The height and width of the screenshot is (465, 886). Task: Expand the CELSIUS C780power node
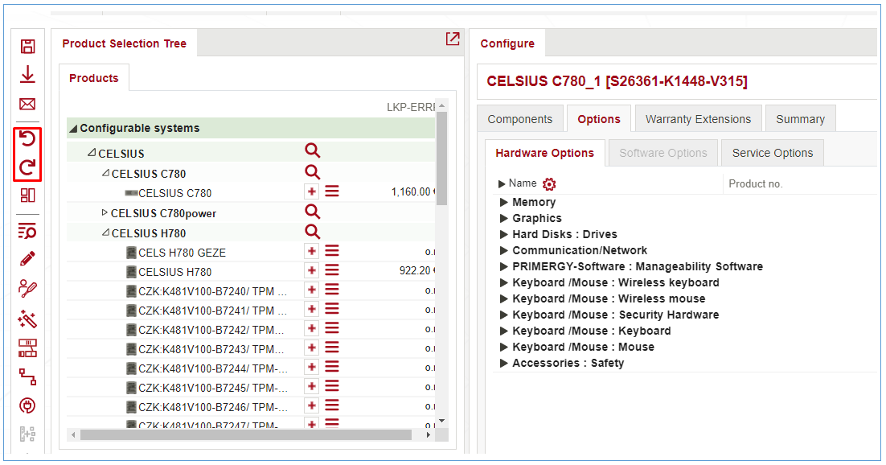[x=105, y=212]
